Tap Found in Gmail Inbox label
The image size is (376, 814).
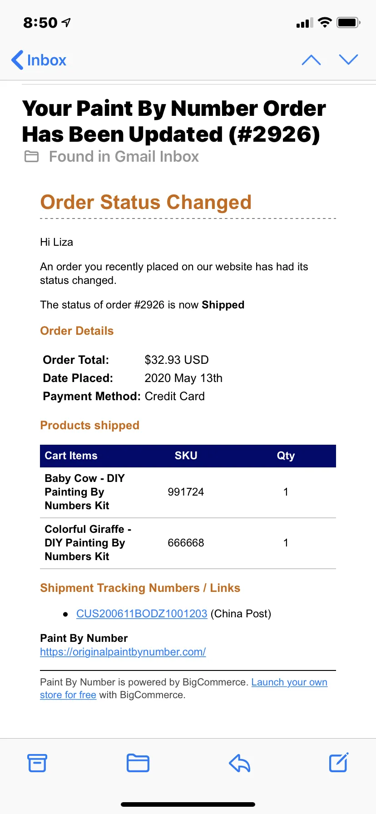(124, 157)
